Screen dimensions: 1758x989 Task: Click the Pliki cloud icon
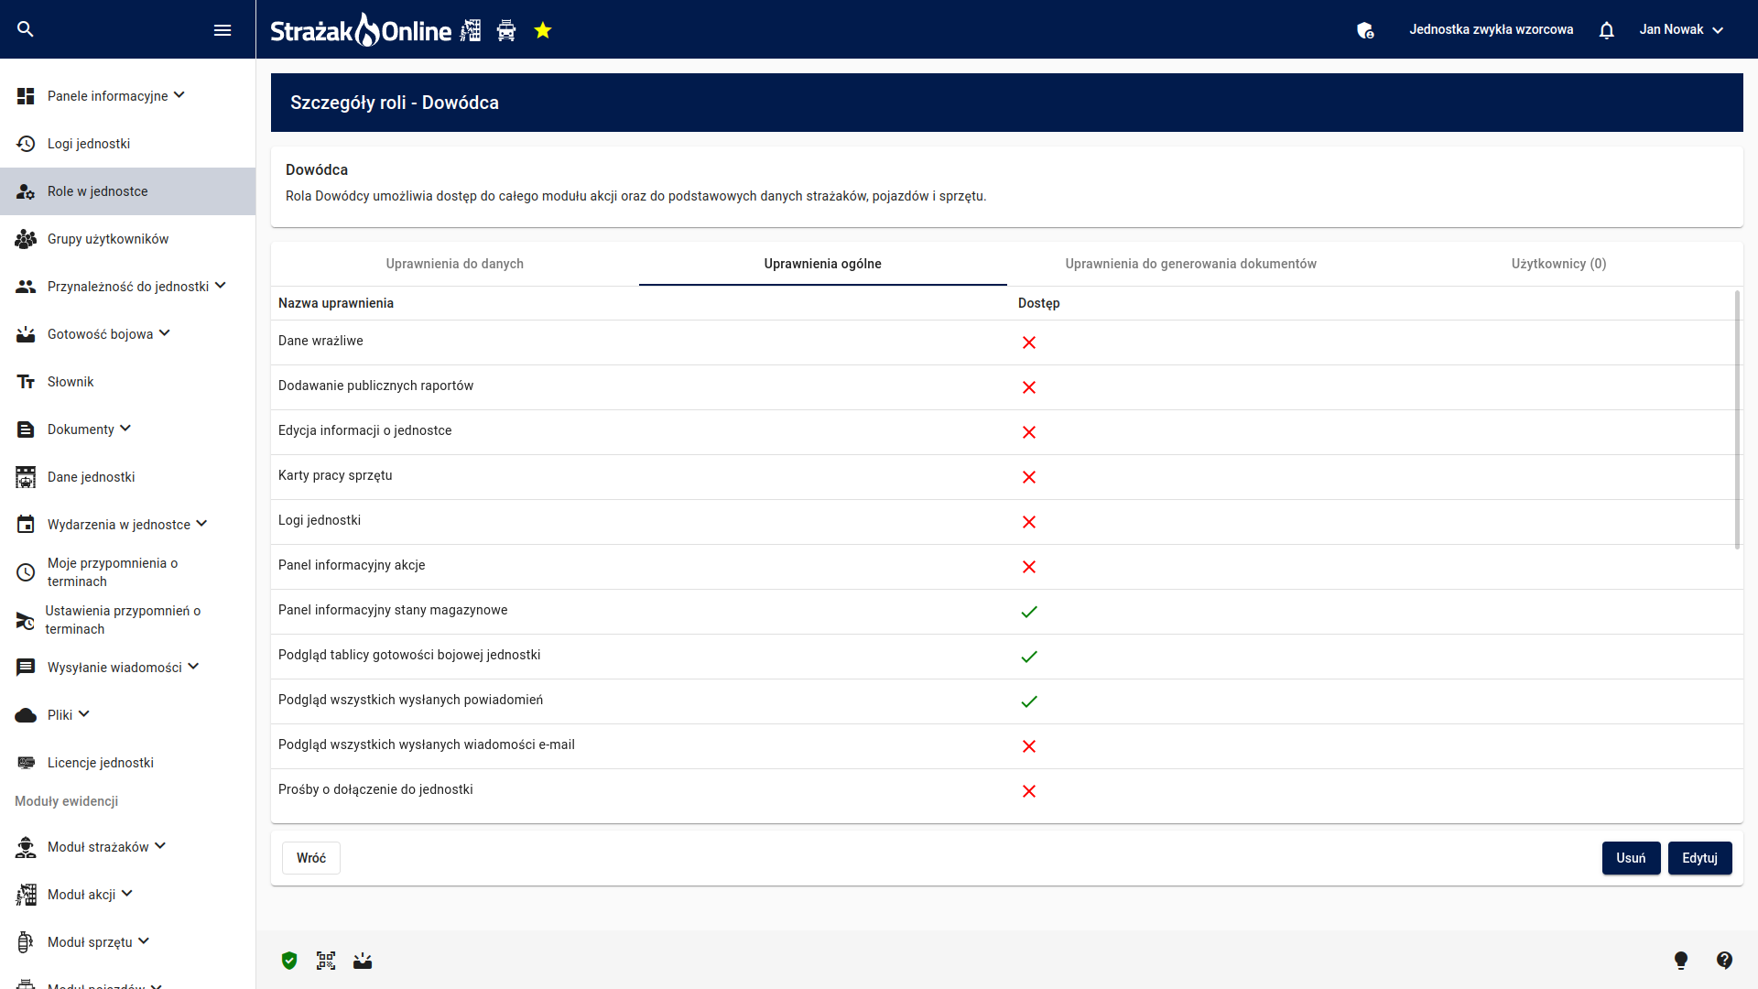click(26, 715)
